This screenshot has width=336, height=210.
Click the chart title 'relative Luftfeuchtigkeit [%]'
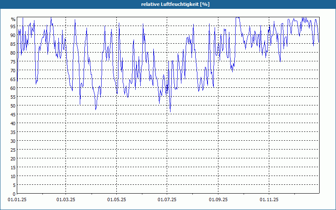click(175, 4)
